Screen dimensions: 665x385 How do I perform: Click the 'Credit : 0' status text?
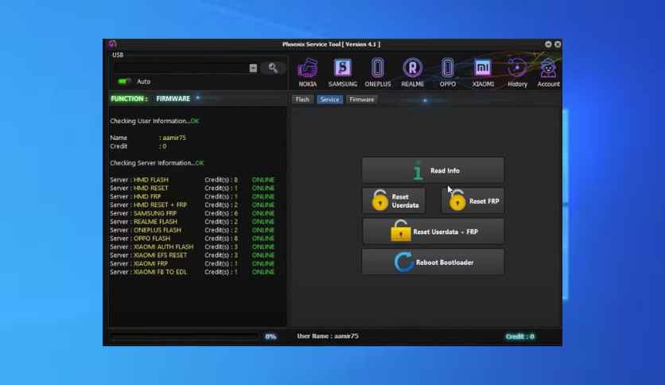(520, 336)
